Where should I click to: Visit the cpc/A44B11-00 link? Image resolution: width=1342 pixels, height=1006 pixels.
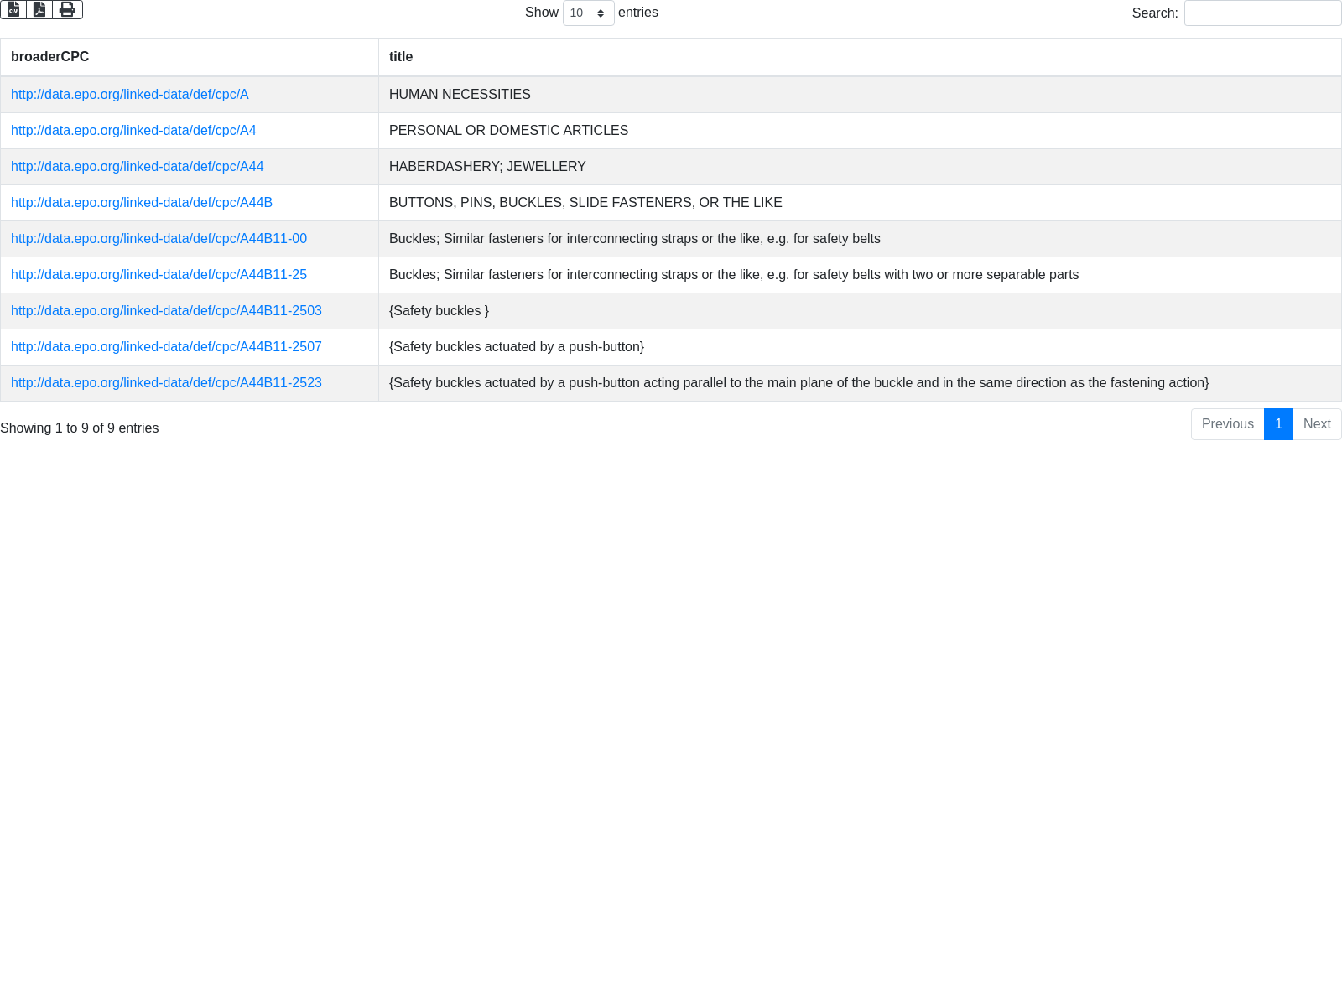pos(159,239)
